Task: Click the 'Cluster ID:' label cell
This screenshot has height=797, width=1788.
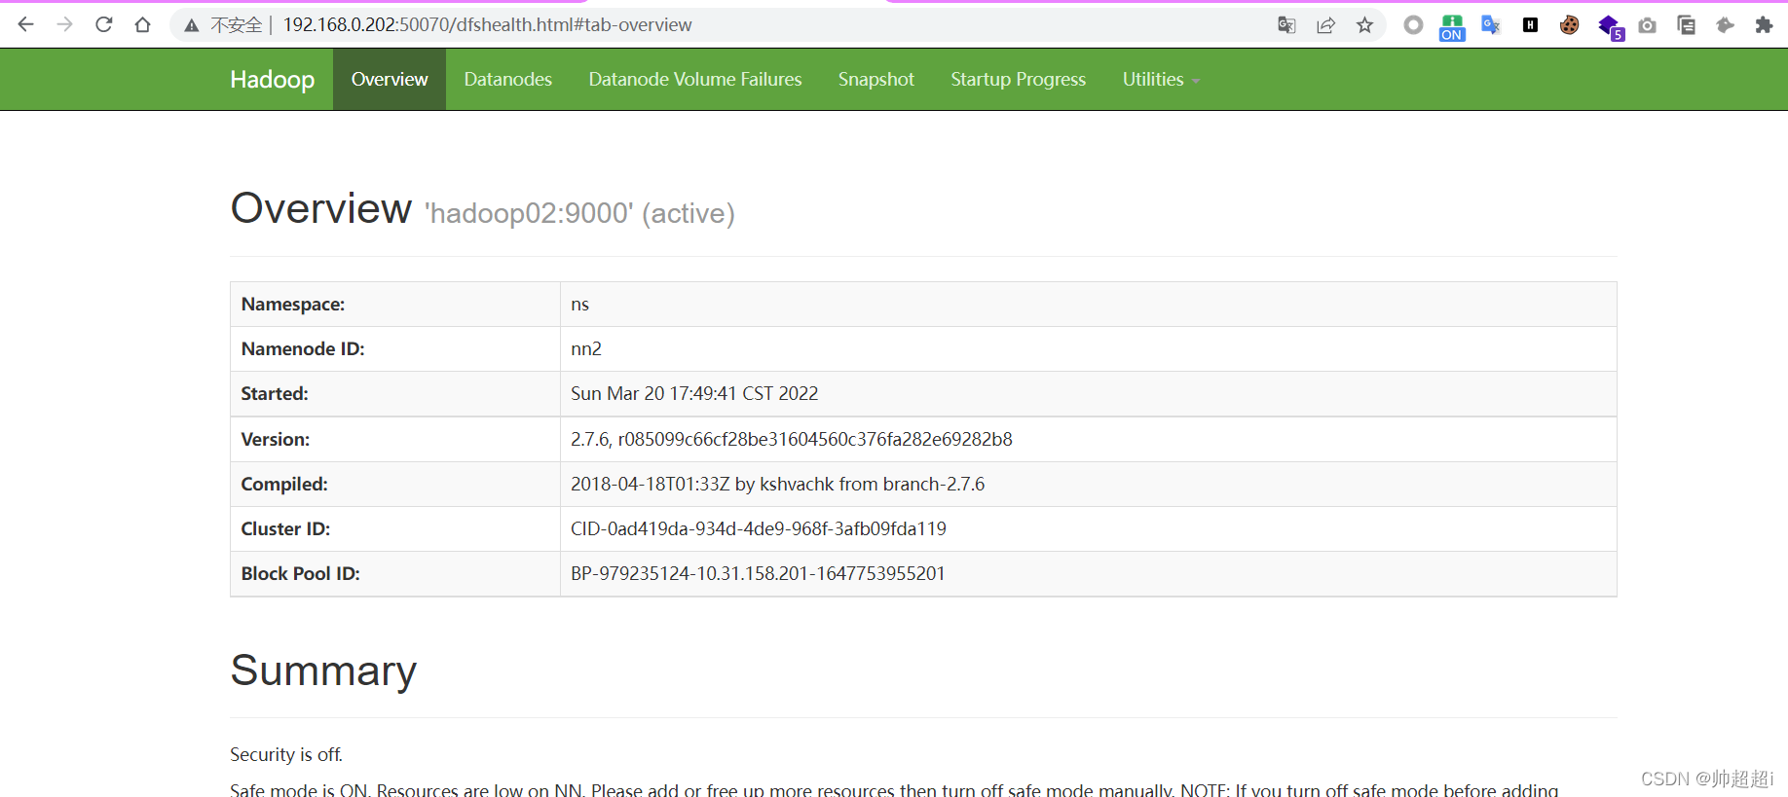Action: point(395,528)
